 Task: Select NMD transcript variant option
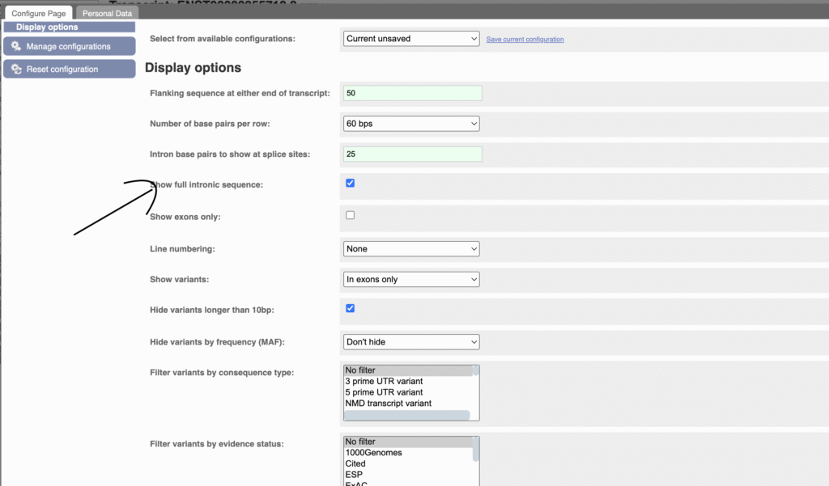click(408, 404)
